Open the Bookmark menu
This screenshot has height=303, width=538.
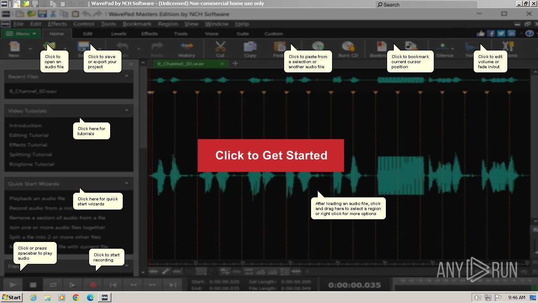[137, 24]
